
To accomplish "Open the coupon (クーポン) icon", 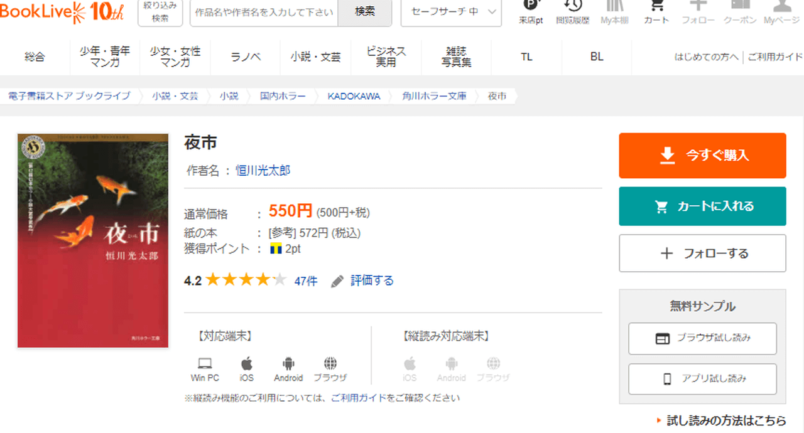I will [740, 8].
